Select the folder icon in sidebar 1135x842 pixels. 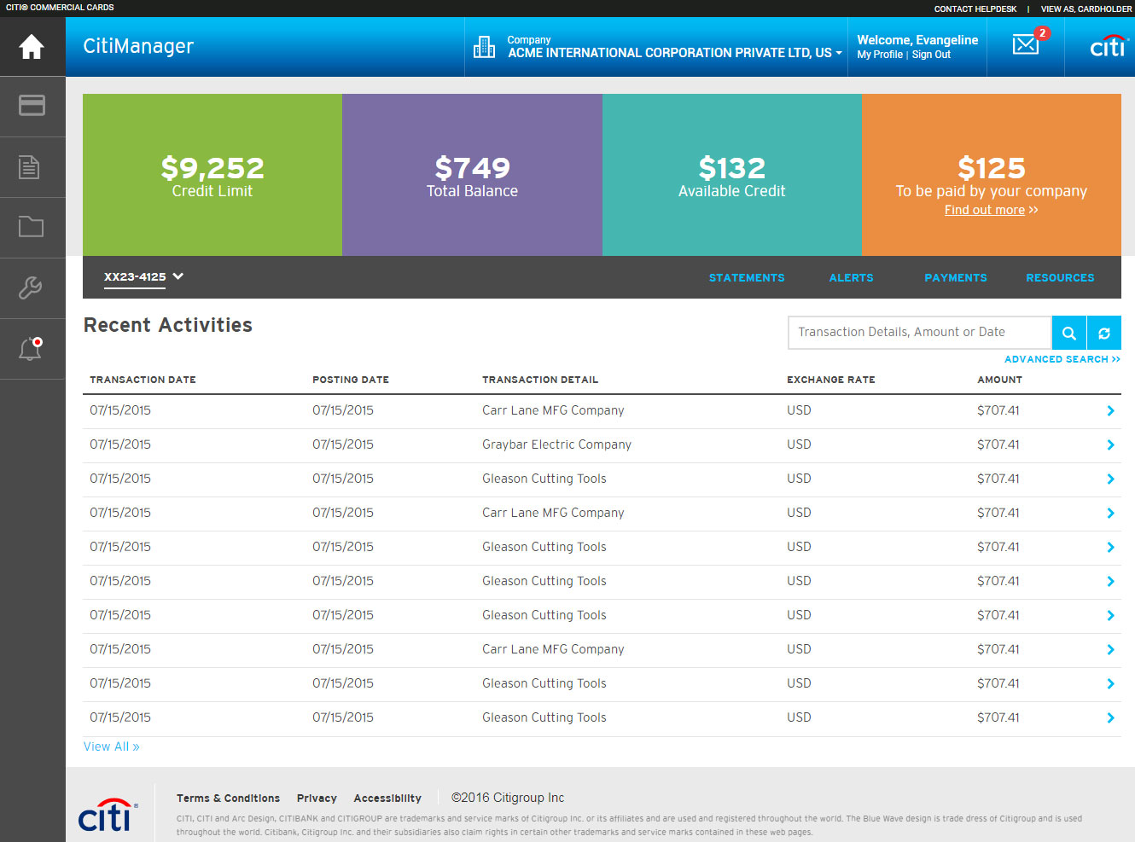pyautogui.click(x=32, y=227)
